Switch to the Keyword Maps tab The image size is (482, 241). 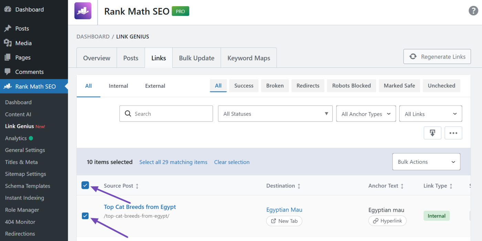click(x=249, y=58)
